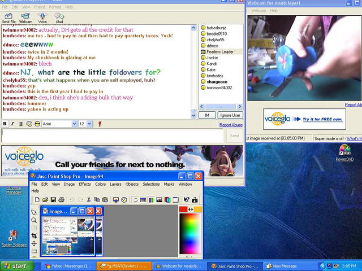The width and height of the screenshot is (362, 271).
Task: Cut the selection with the scissors icon
Action: coord(89,199)
